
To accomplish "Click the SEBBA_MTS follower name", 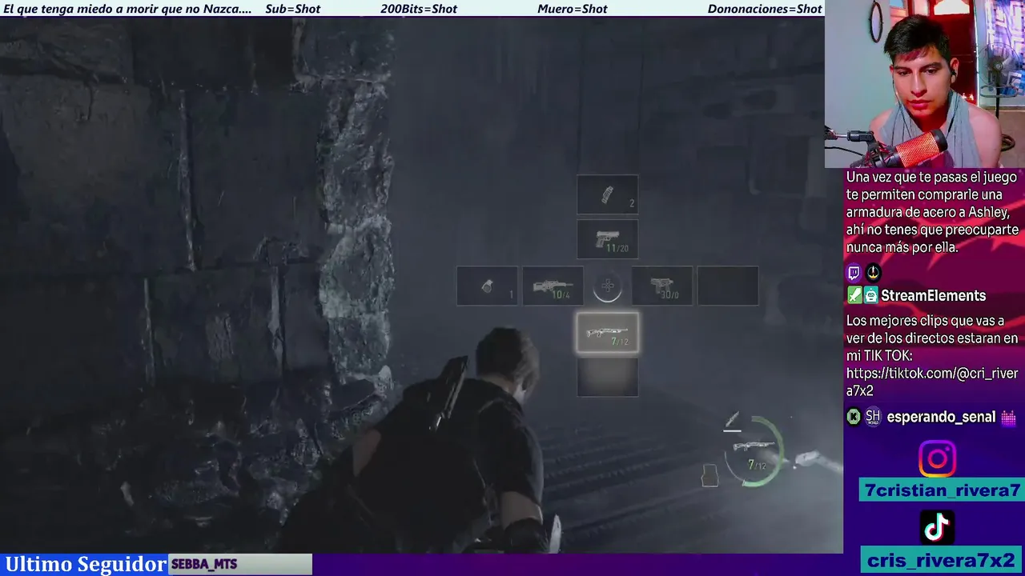I will (x=204, y=564).
